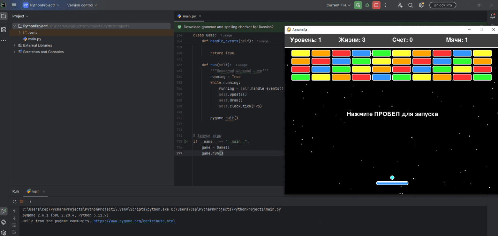Screen dimensions: 498x236
Task: Toggle the Project tool window folder icon
Action: click(4, 16)
